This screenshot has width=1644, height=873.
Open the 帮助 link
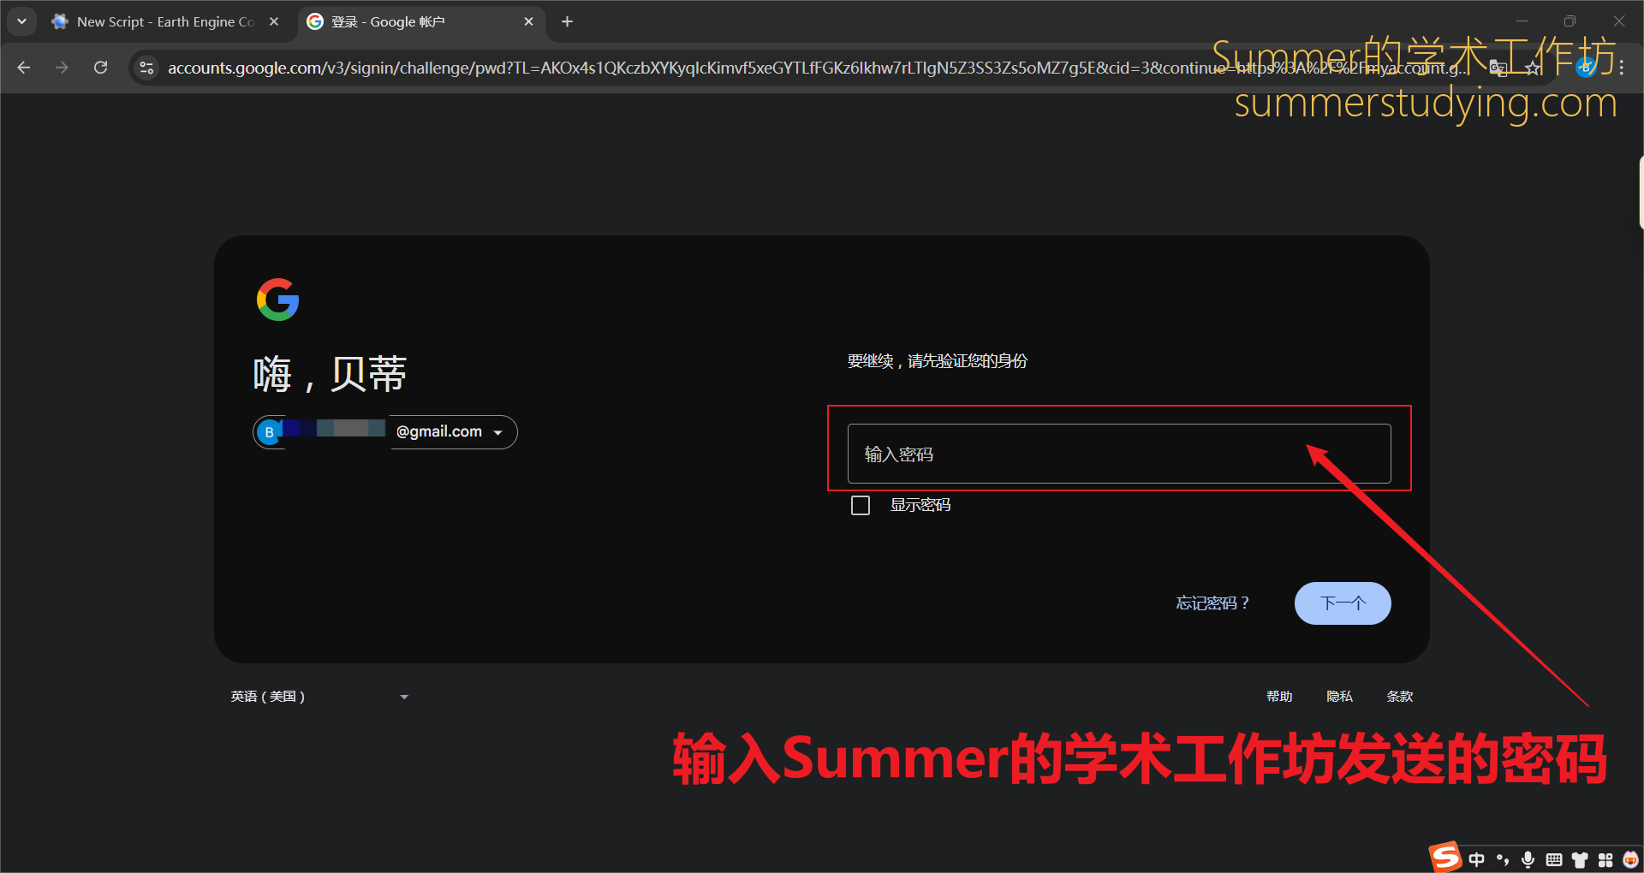(x=1279, y=697)
